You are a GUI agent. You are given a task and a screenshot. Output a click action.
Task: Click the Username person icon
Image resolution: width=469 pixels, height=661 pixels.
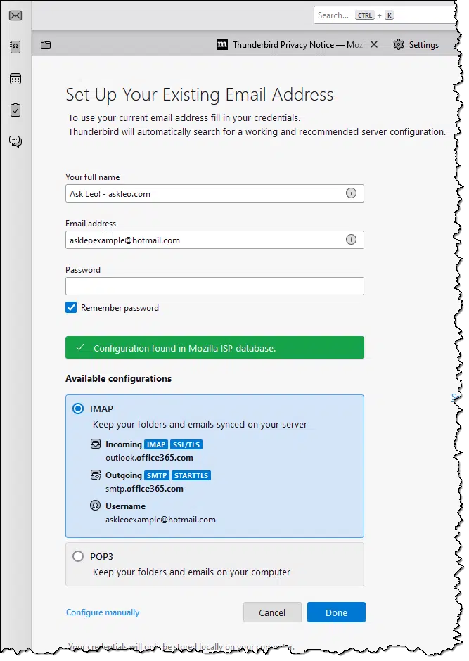tap(96, 506)
